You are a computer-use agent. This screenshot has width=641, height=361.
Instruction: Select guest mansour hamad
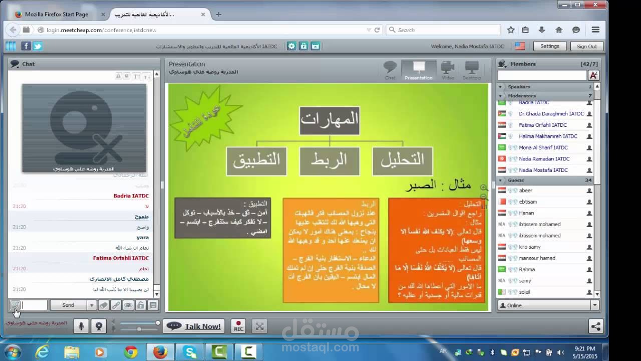(537, 258)
